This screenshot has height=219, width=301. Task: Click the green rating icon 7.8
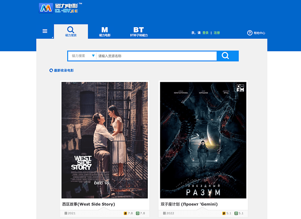(137, 213)
